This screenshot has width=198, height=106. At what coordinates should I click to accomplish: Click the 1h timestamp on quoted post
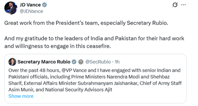point(117,62)
